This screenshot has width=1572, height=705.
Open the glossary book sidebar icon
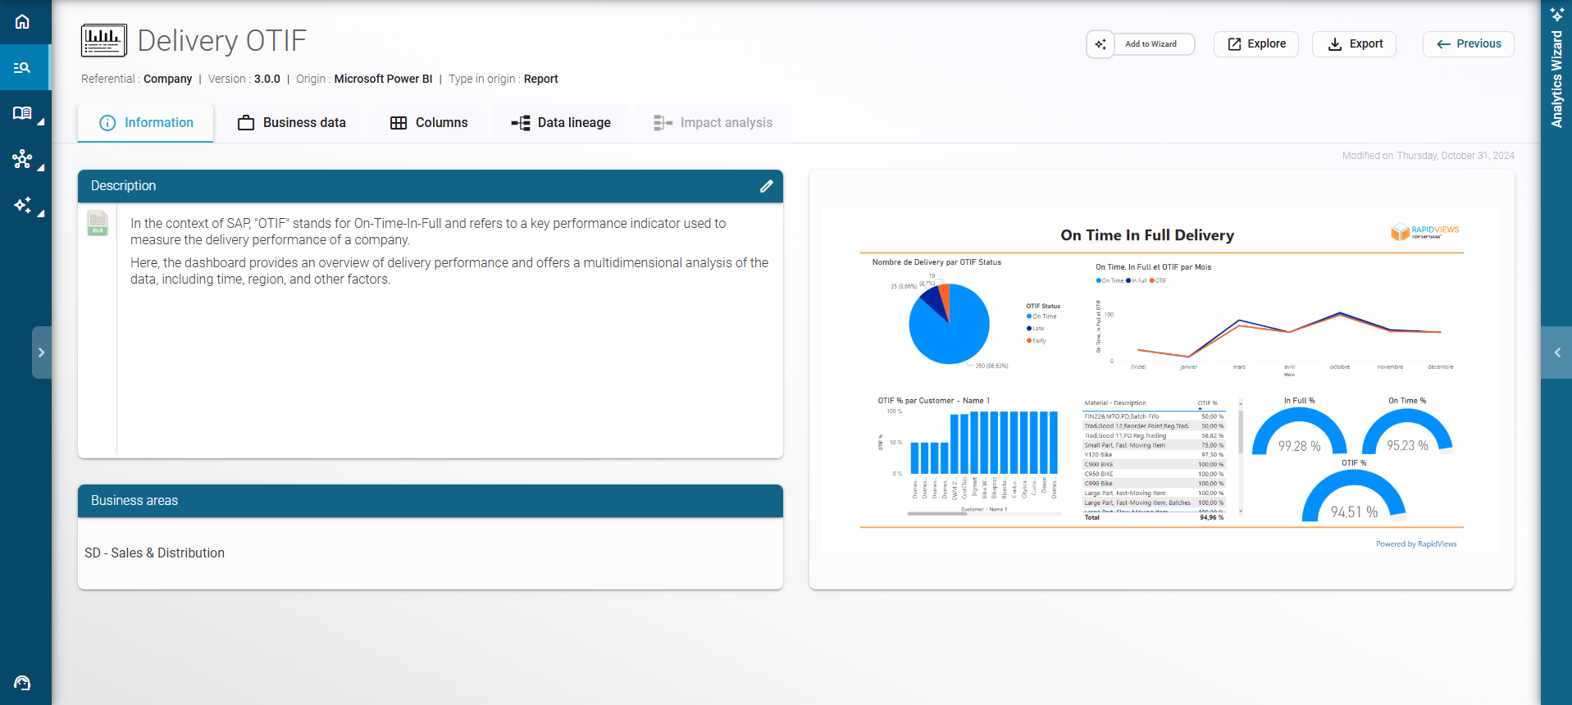point(22,113)
